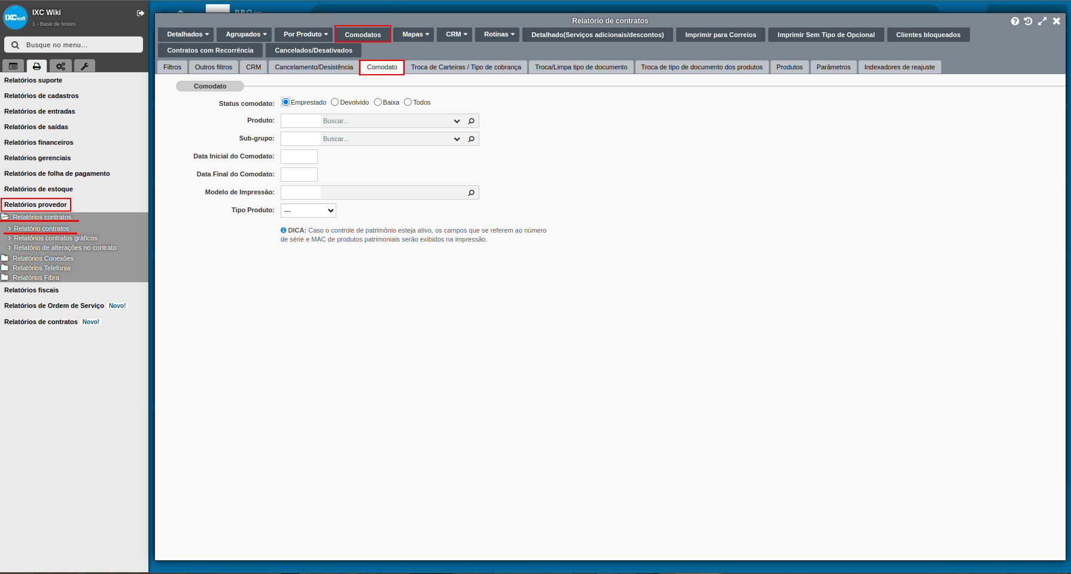Screen dimensions: 1071x574
Task: Select the Todos status radio button
Action: (407, 102)
